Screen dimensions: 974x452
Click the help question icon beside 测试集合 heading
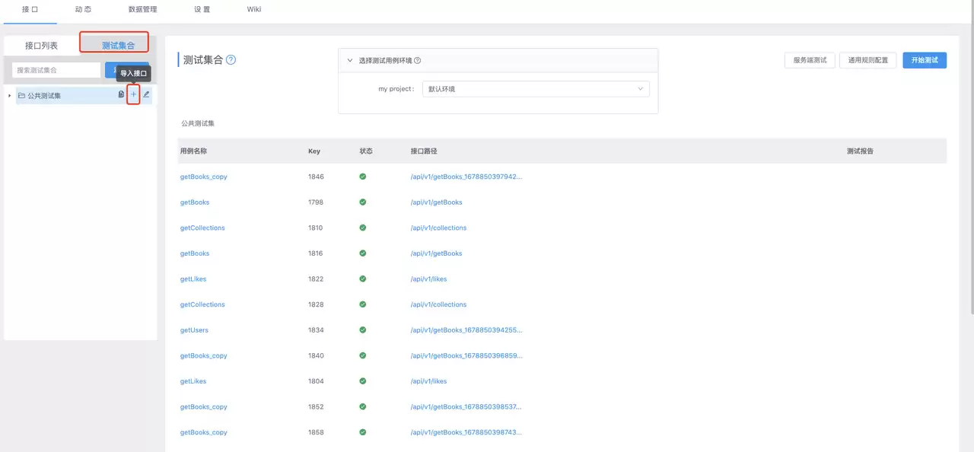[231, 60]
